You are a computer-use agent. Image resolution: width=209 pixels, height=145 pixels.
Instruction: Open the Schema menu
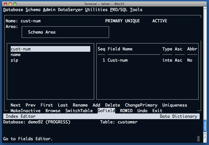pyautogui.click(x=33, y=10)
